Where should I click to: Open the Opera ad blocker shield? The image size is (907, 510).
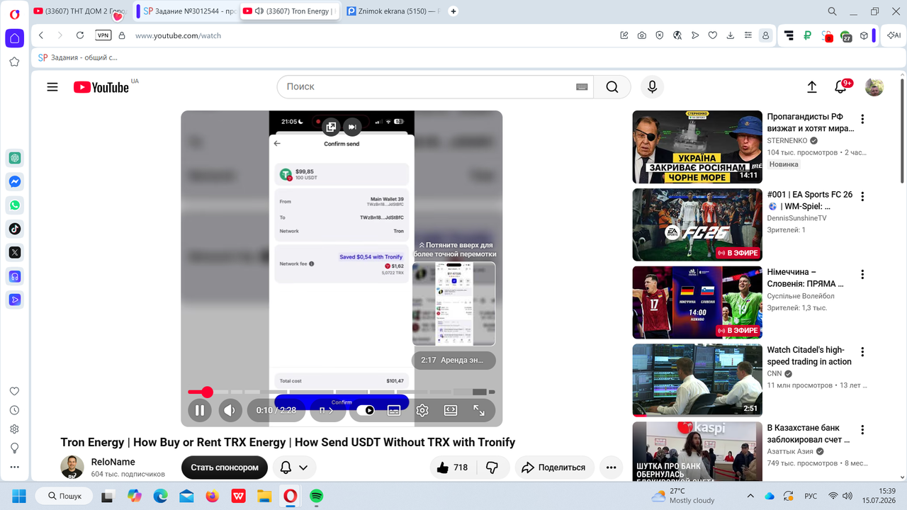(x=659, y=35)
